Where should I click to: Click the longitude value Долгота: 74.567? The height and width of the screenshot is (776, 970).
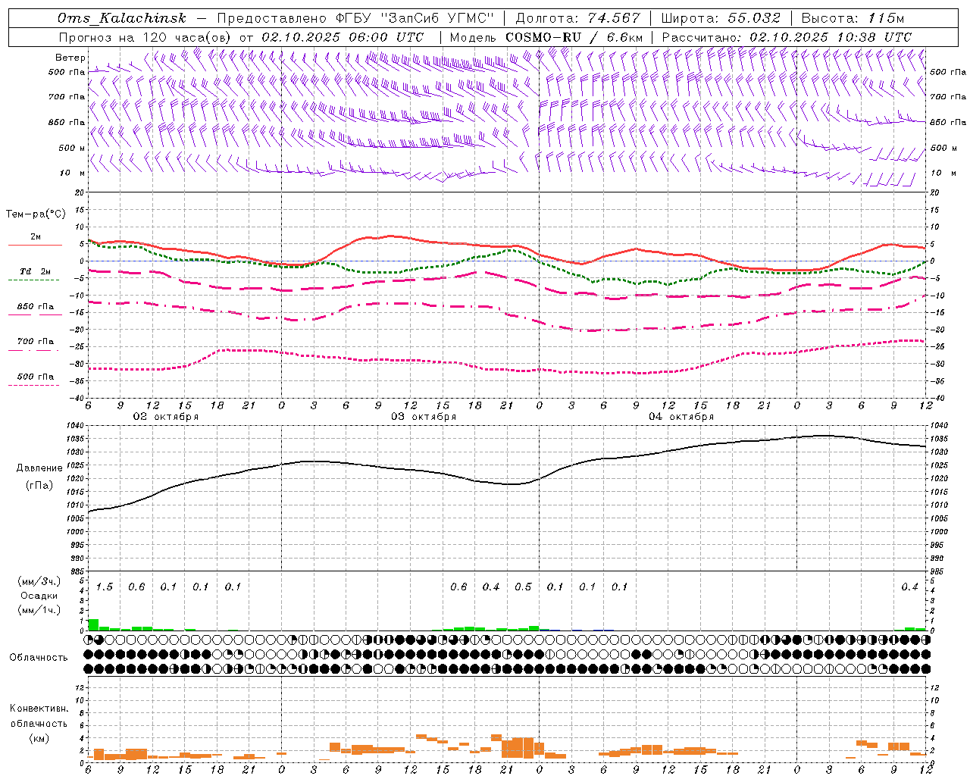(577, 18)
